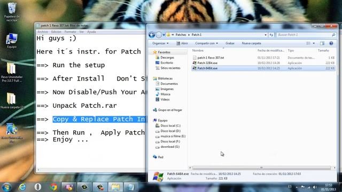Click the Nueva carpeta toolbar button
This screenshot has width=342, height=192.
(x=251, y=43)
